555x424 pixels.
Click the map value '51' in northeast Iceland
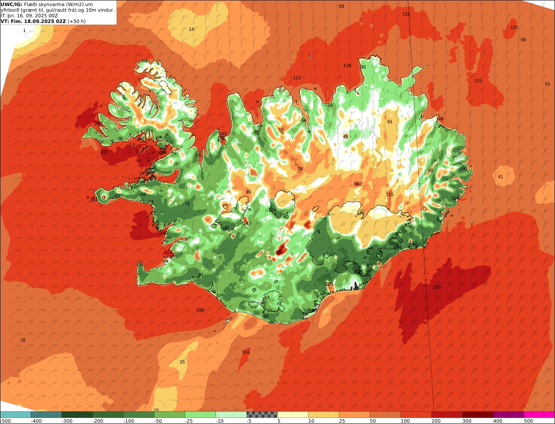click(x=390, y=122)
